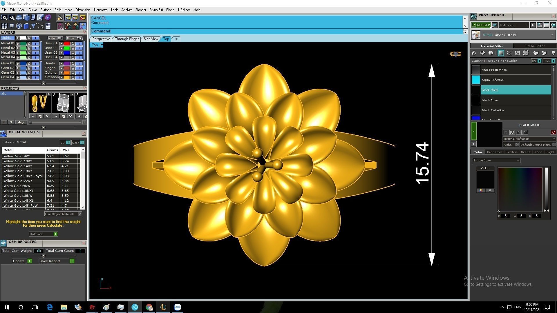Open the T-Splines menu
Viewport: 557px width, 313px height.
184,10
